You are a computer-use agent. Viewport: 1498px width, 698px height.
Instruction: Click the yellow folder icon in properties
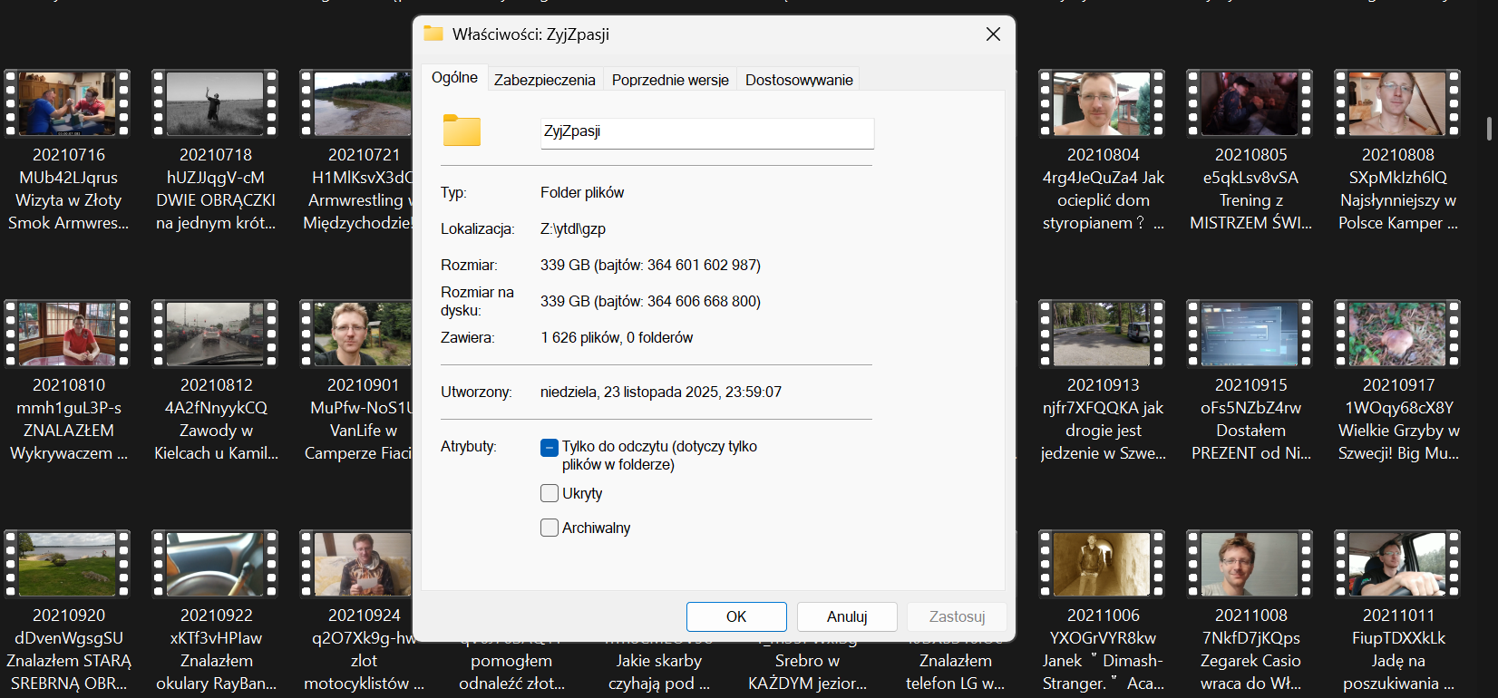coord(462,131)
